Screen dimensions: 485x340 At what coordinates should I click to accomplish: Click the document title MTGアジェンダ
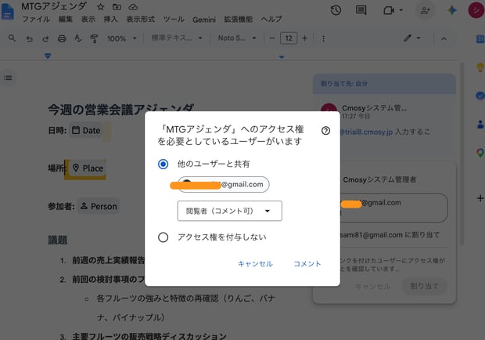pyautogui.click(x=54, y=6)
